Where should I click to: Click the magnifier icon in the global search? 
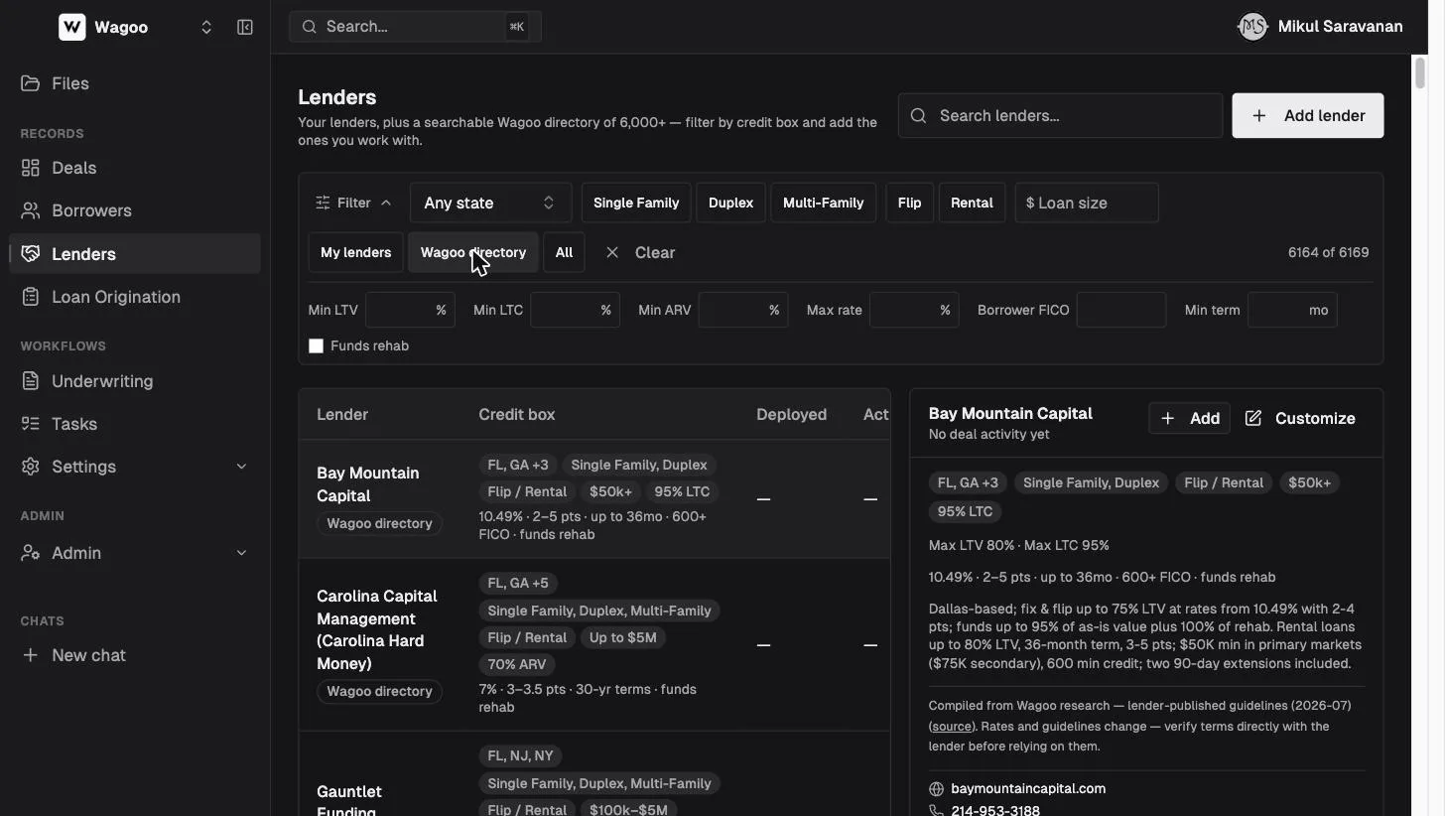point(310,27)
